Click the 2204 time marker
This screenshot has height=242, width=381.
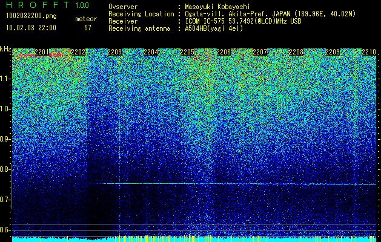(151, 52)
